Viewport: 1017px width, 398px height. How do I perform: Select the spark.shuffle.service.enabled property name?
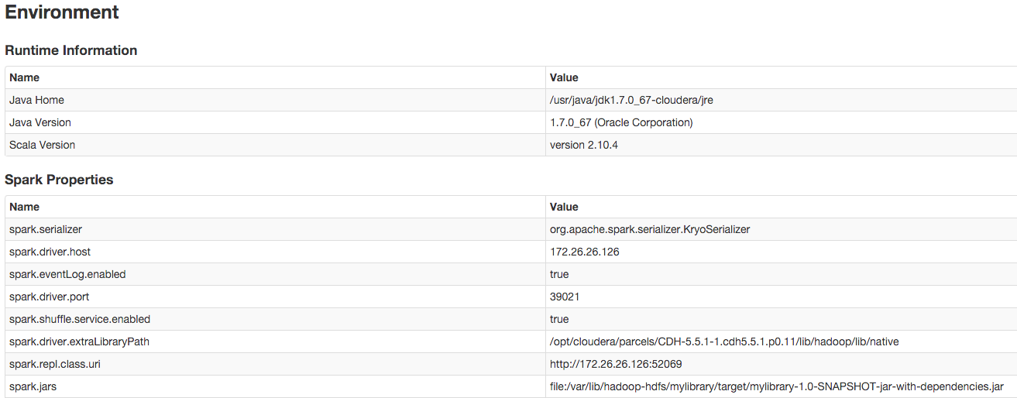coord(80,319)
